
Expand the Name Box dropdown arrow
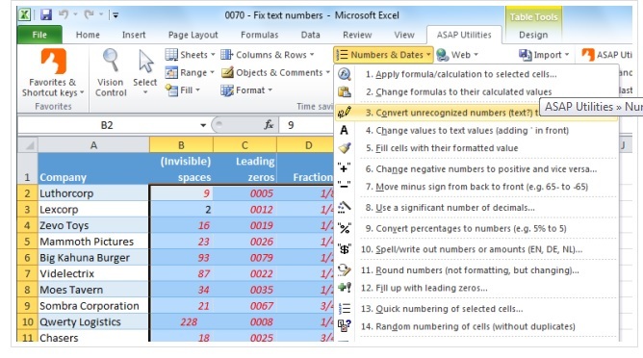tap(202, 125)
